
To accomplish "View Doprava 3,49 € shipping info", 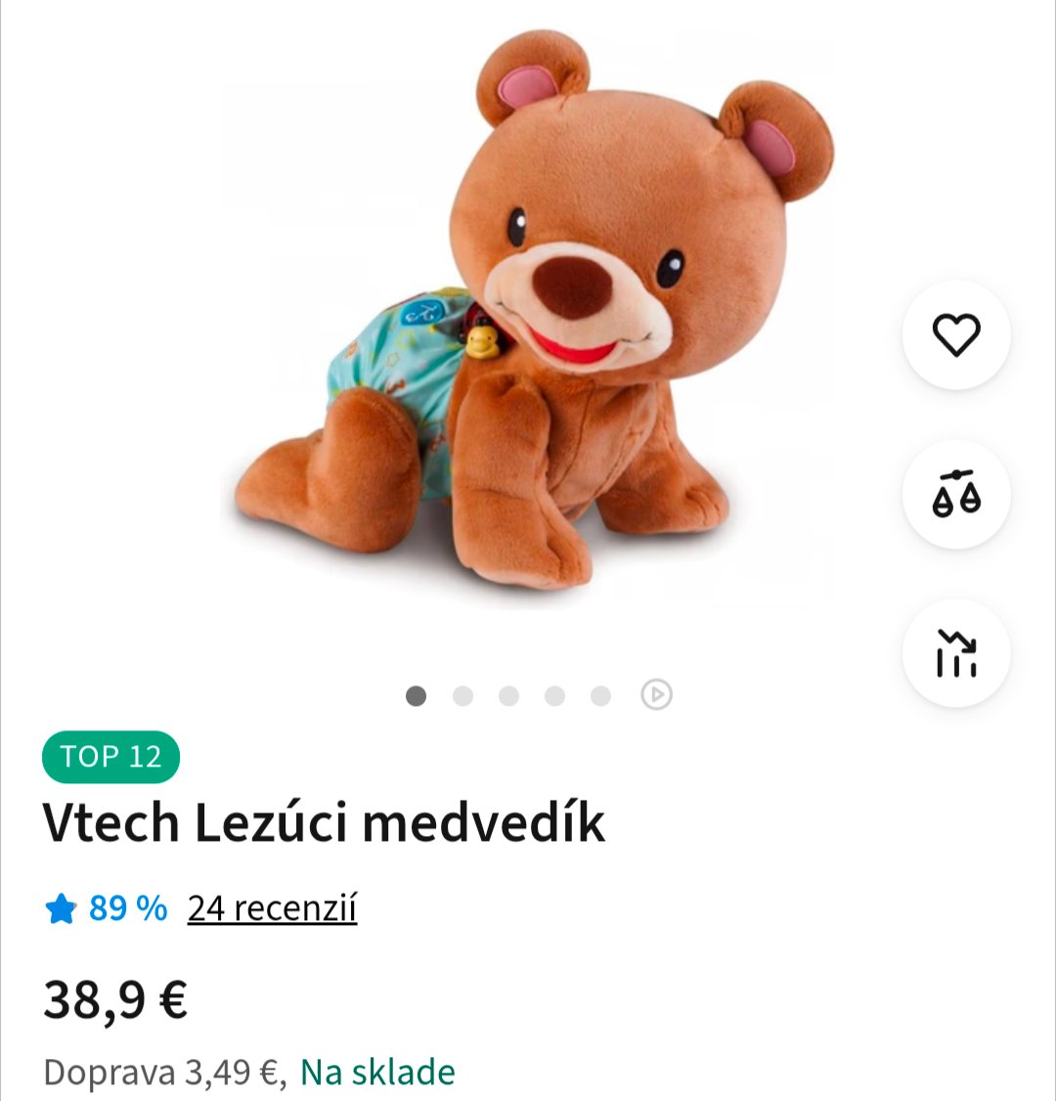I will click(162, 1073).
